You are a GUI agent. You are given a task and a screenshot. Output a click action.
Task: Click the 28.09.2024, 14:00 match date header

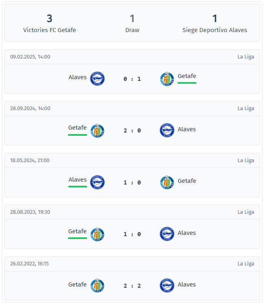pyautogui.click(x=30, y=109)
